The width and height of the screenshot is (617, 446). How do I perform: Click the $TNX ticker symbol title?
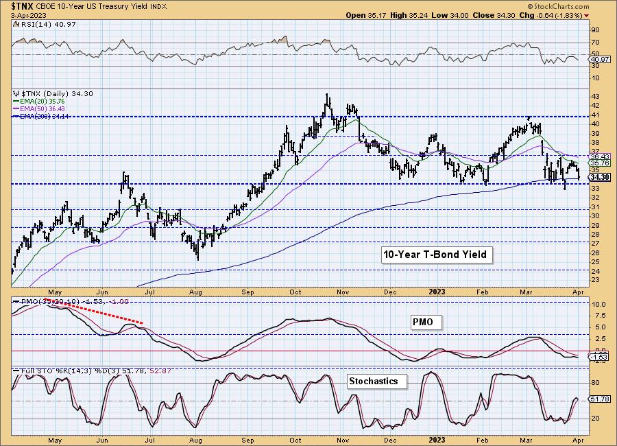pos(23,6)
